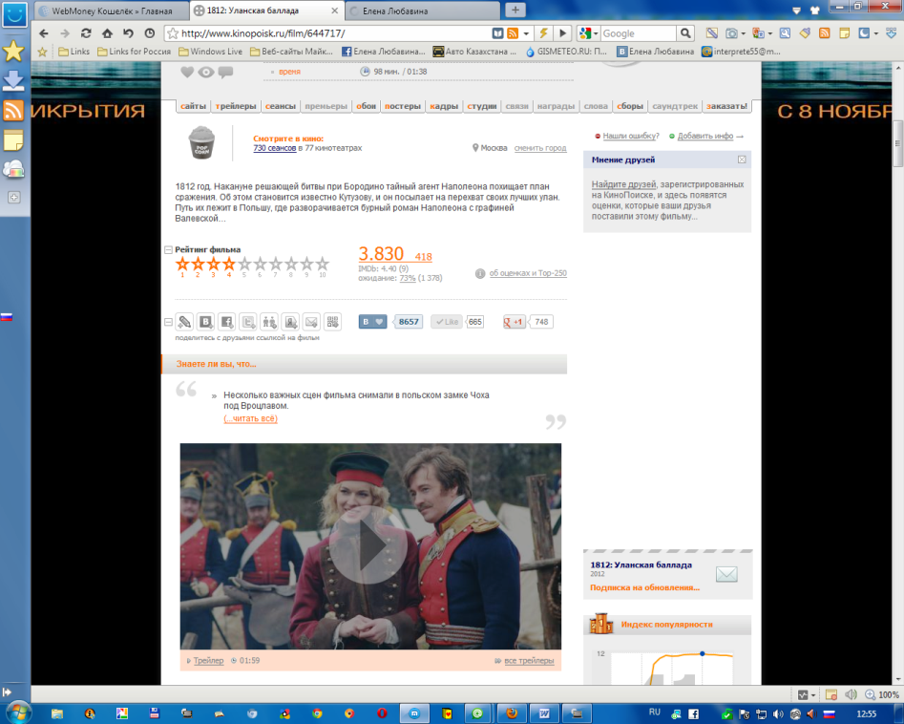Bookmark this page with address-bar star
Screen dimensions: 904x724
[173, 33]
